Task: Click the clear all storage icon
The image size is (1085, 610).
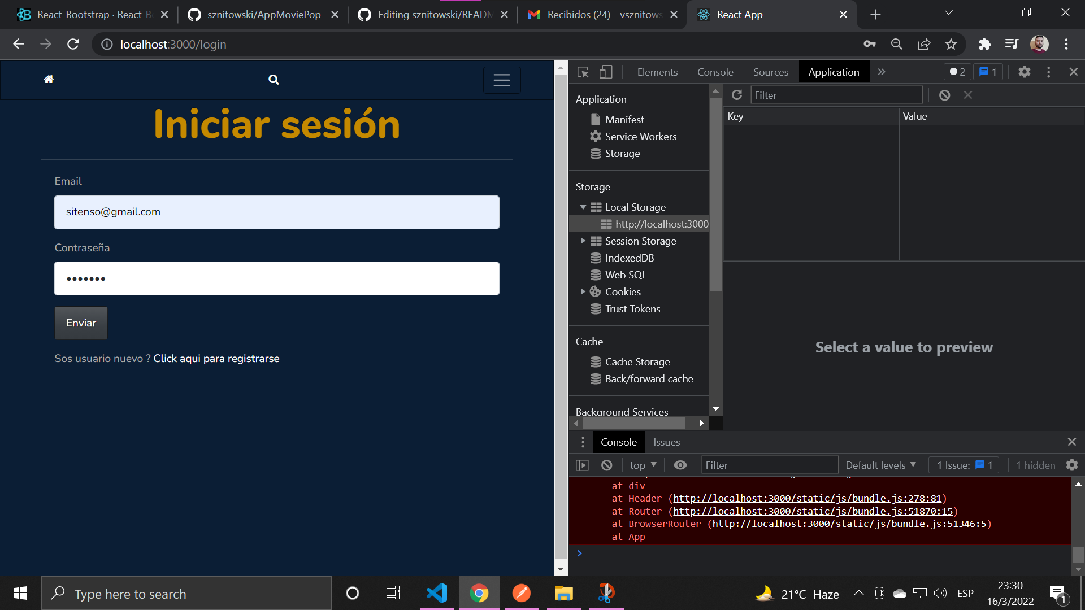Action: point(944,95)
